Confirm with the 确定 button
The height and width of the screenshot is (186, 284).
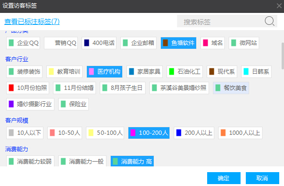click(224, 178)
